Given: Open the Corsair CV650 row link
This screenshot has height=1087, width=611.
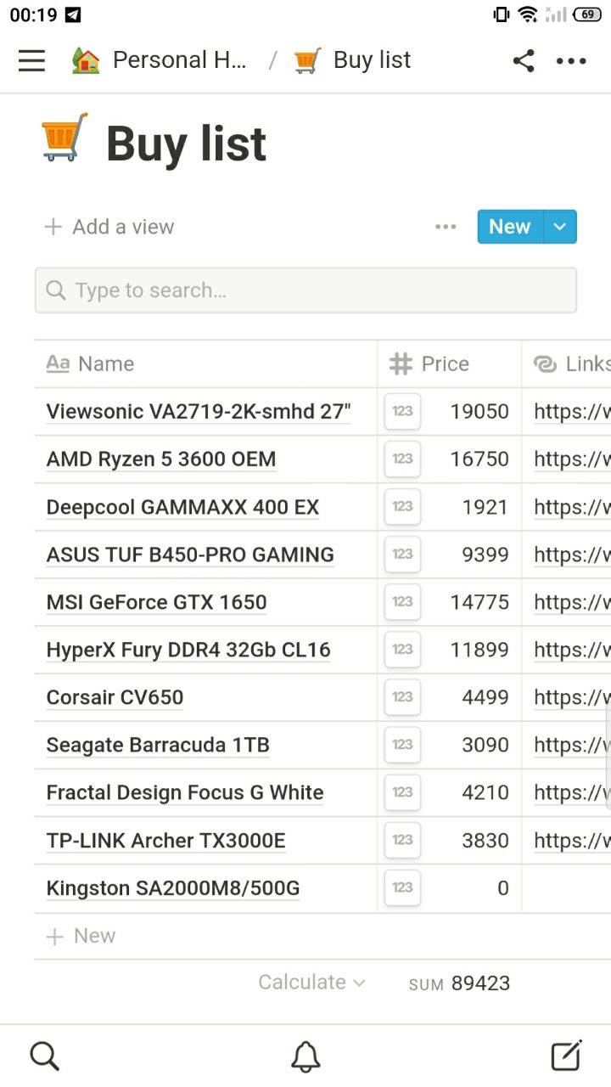Looking at the screenshot, I should pos(572,697).
